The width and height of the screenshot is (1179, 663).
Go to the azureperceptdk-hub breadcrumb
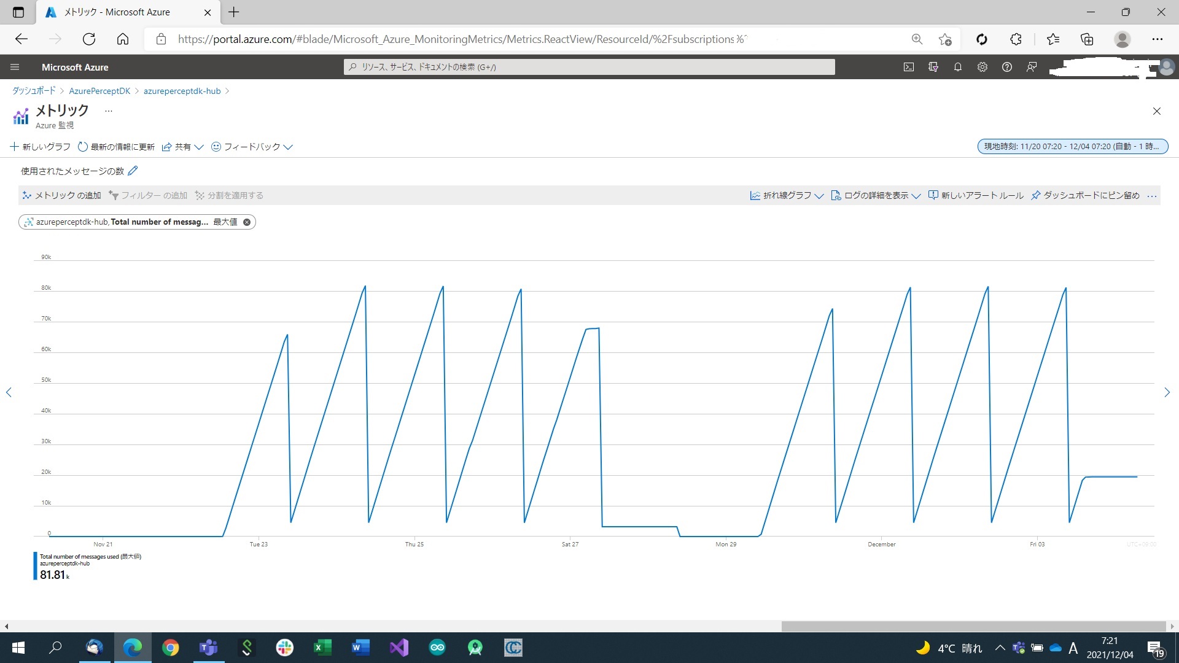(x=182, y=90)
